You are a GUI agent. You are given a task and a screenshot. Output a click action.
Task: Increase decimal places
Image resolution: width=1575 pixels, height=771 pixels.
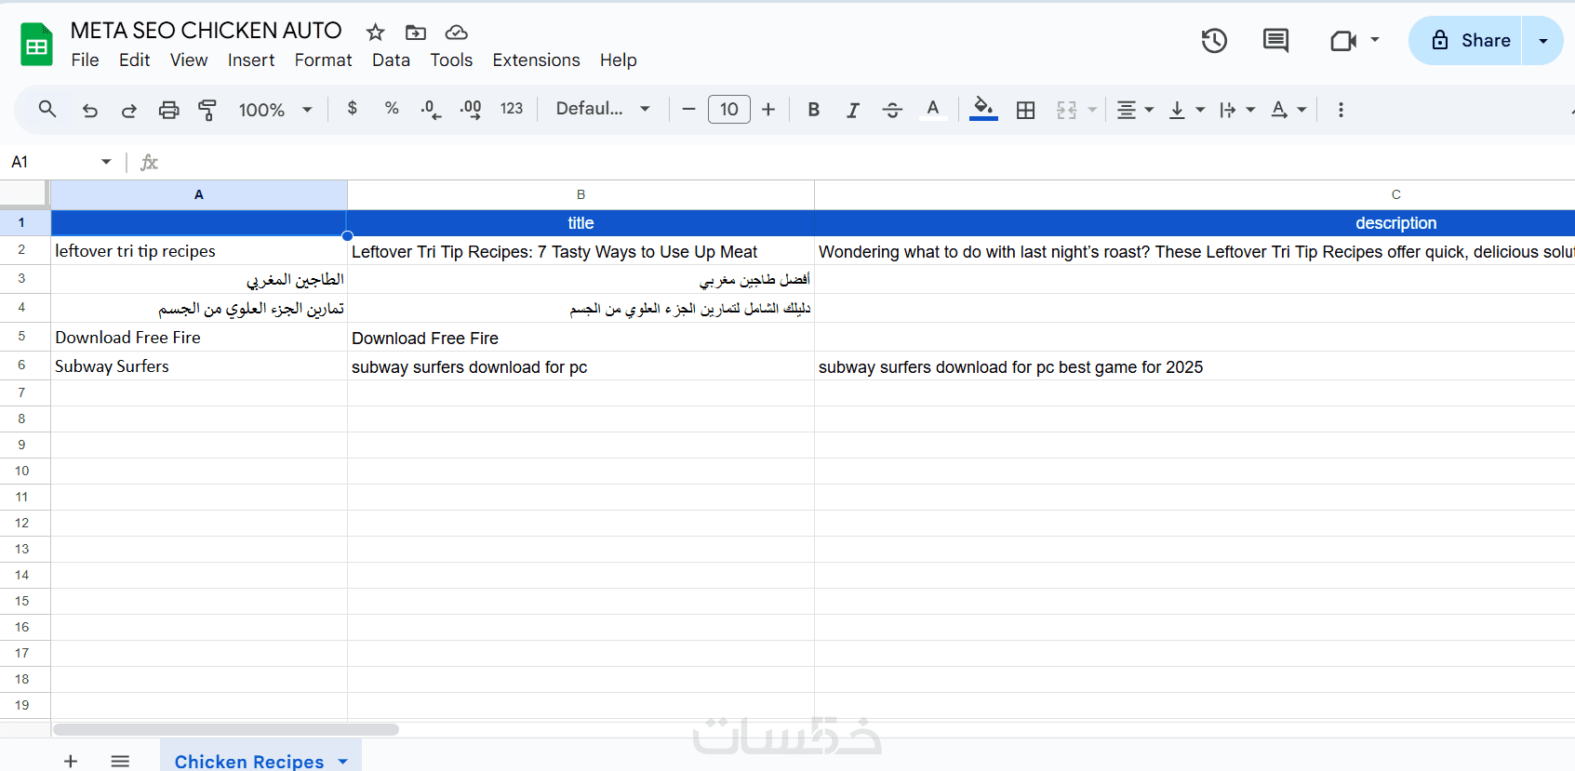[x=471, y=110]
